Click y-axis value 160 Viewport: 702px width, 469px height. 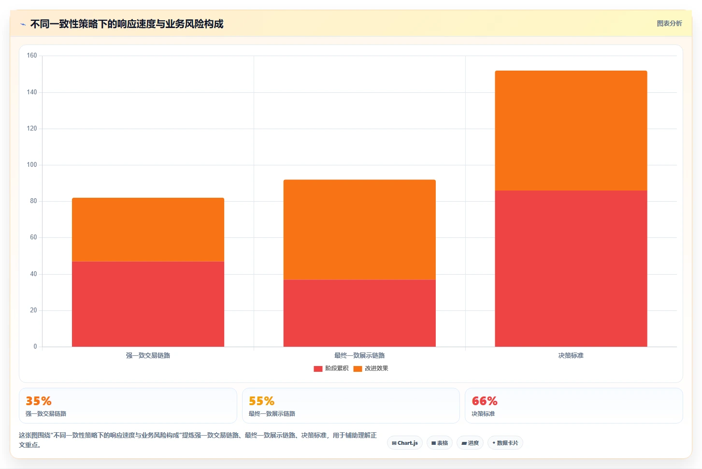32,56
